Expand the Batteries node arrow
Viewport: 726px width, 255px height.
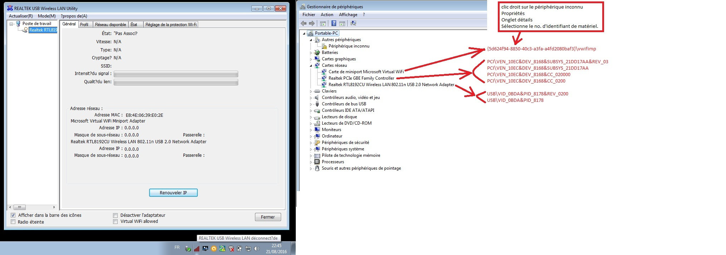(x=311, y=53)
